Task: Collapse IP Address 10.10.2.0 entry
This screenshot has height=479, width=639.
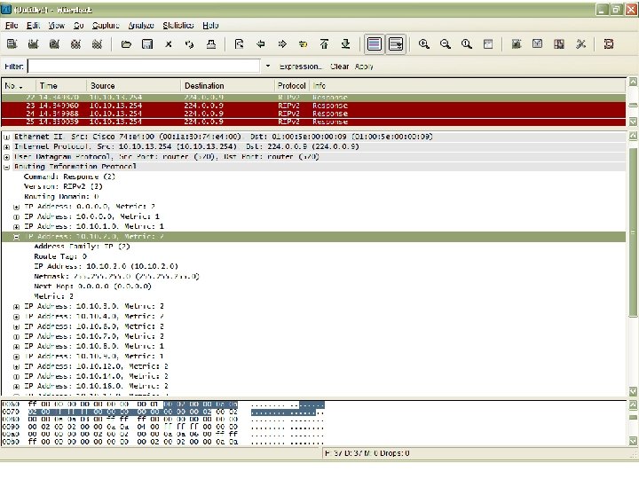Action: [16, 237]
